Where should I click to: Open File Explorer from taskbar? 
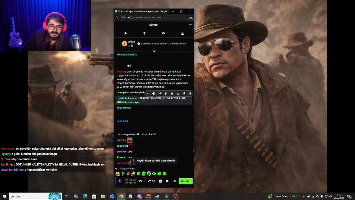(x=103, y=196)
